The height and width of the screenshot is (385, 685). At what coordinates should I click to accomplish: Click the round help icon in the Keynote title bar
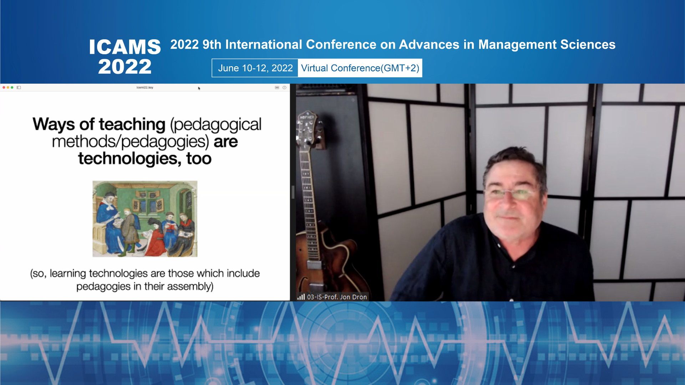(x=284, y=87)
